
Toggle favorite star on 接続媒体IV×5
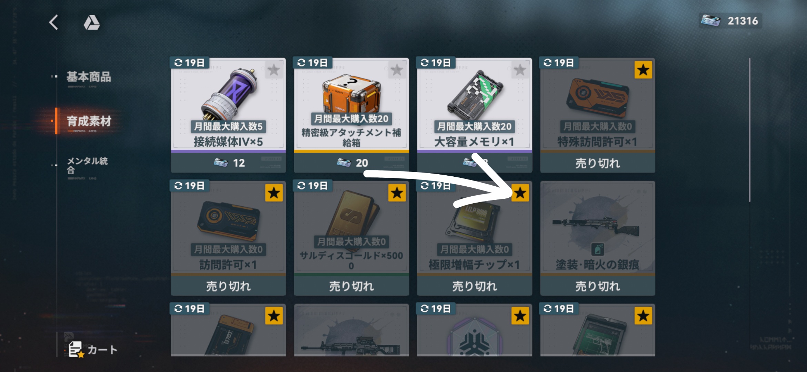(274, 70)
